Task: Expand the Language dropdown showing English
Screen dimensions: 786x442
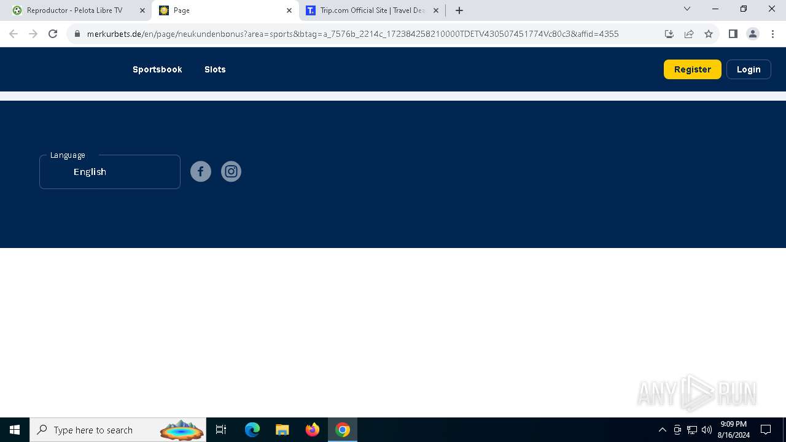Action: (x=110, y=172)
